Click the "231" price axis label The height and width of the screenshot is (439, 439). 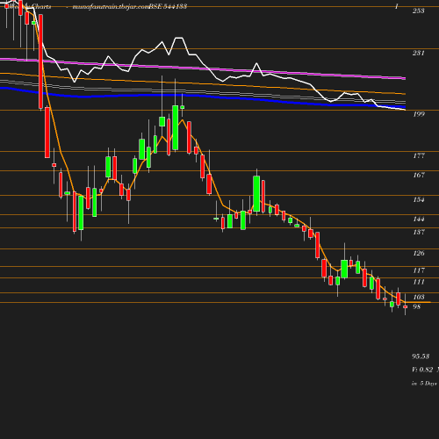[x=418, y=53]
